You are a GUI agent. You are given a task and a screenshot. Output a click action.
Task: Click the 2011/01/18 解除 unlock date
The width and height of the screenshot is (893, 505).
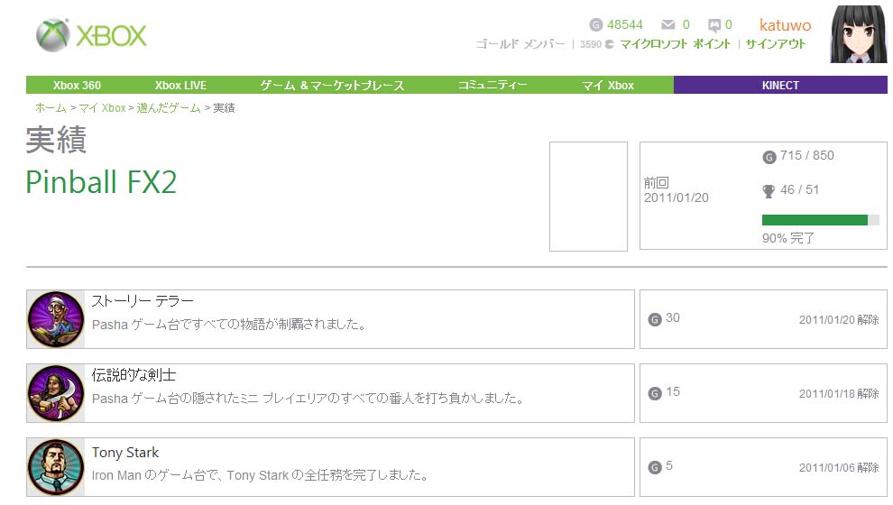839,393
